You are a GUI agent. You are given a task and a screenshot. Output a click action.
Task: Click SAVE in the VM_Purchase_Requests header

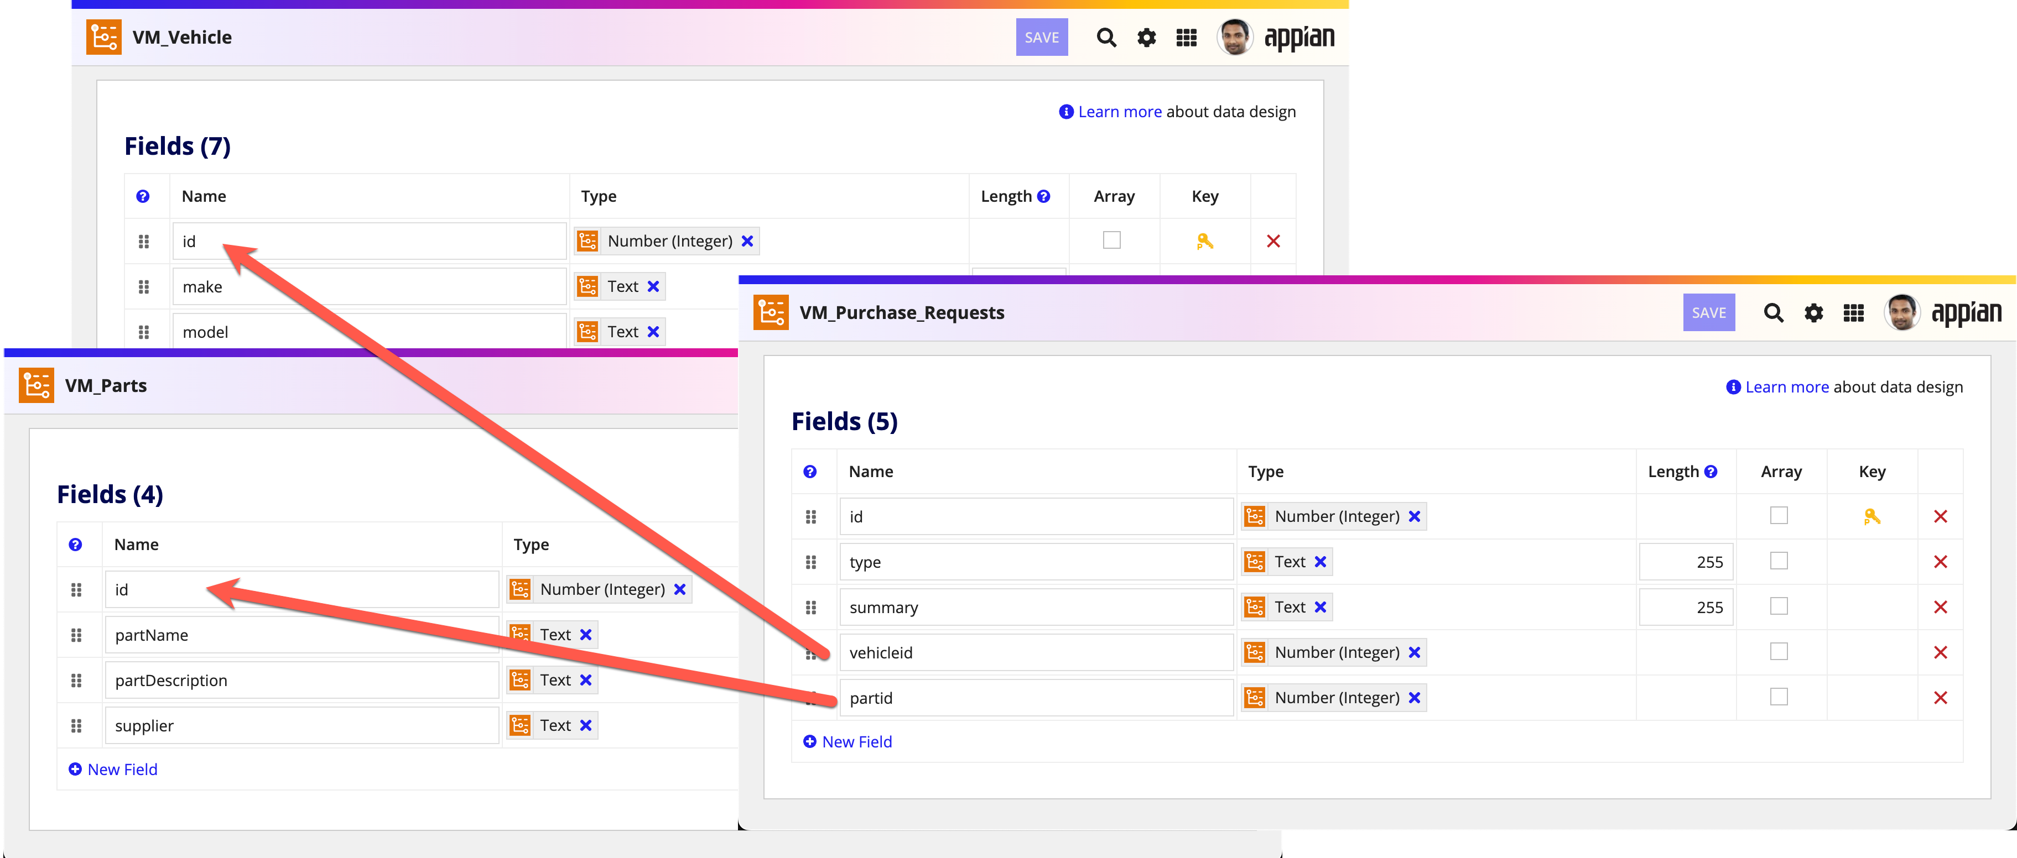(1708, 313)
